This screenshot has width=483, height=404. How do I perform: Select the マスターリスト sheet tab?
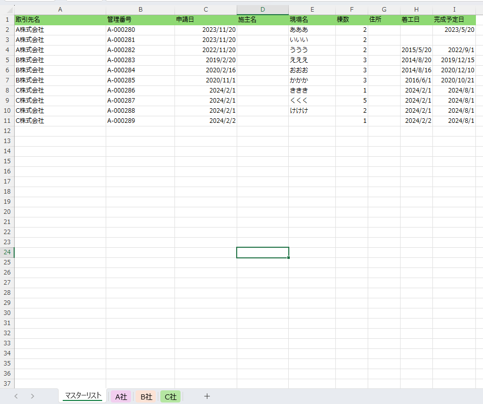83,396
